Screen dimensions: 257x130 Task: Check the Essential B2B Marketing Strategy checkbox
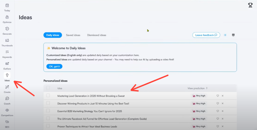pos(48,111)
